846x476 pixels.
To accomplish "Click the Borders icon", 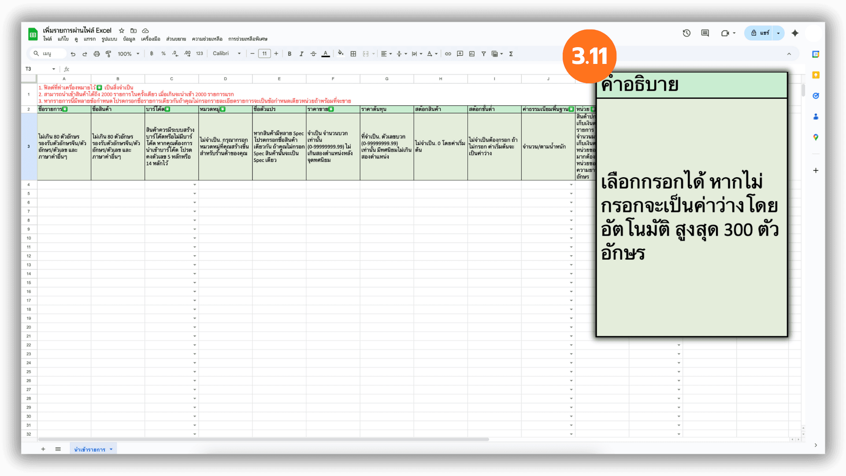I will 353,54.
